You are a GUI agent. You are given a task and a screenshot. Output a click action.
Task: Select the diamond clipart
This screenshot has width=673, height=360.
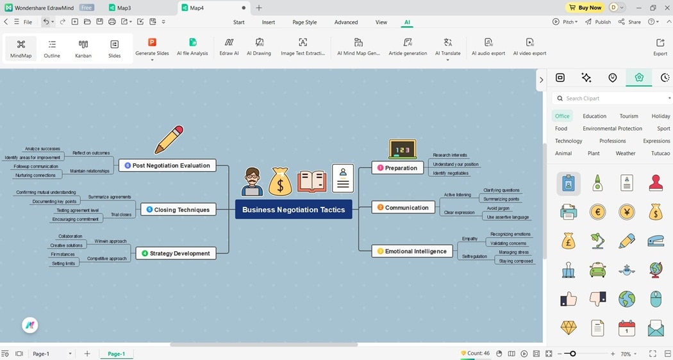coord(569,328)
